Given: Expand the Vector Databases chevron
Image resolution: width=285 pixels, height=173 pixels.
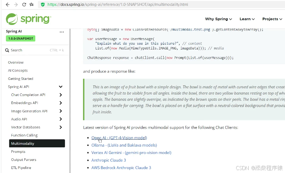Looking at the screenshot, I should (61, 127).
